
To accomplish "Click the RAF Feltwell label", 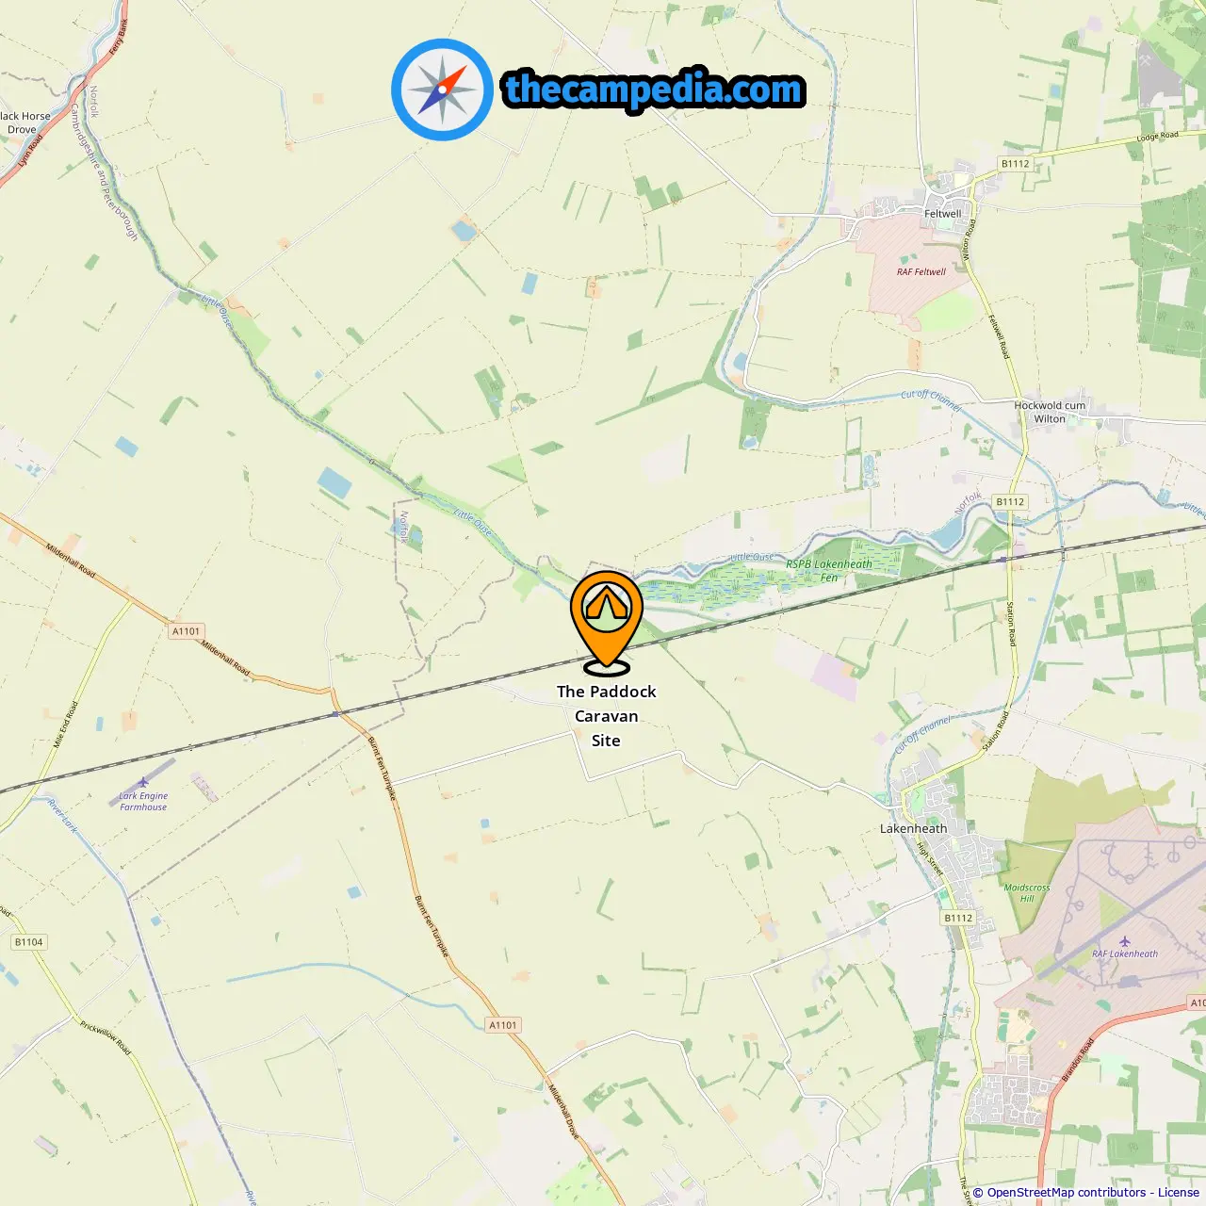I will tap(921, 272).
